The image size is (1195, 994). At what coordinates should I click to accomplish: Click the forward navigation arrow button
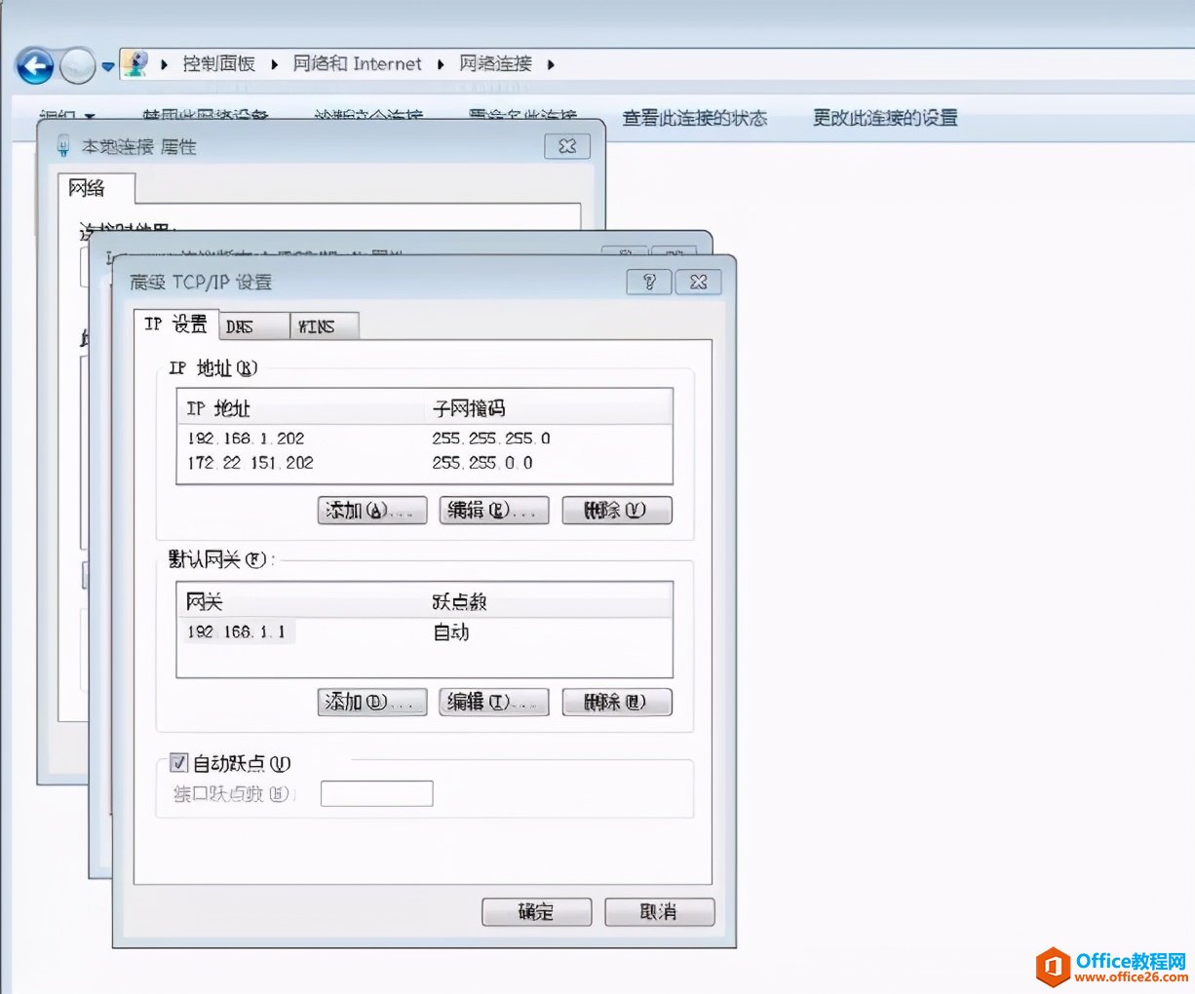pos(78,66)
